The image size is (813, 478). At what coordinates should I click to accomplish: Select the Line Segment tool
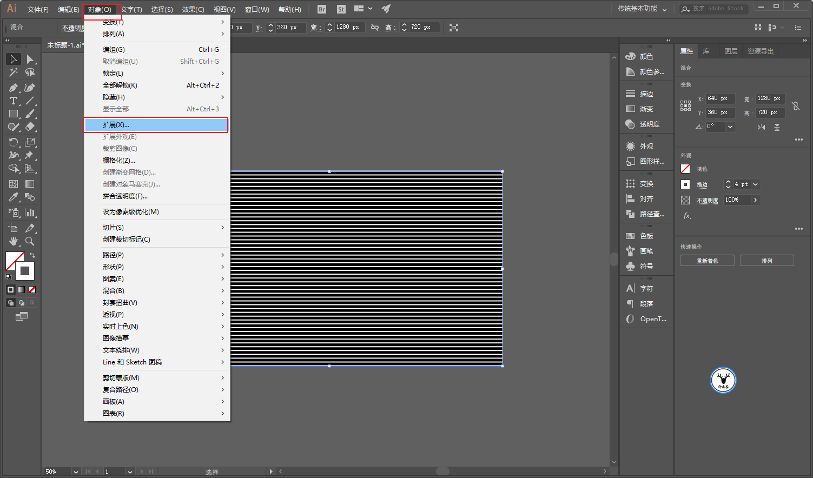(30, 101)
